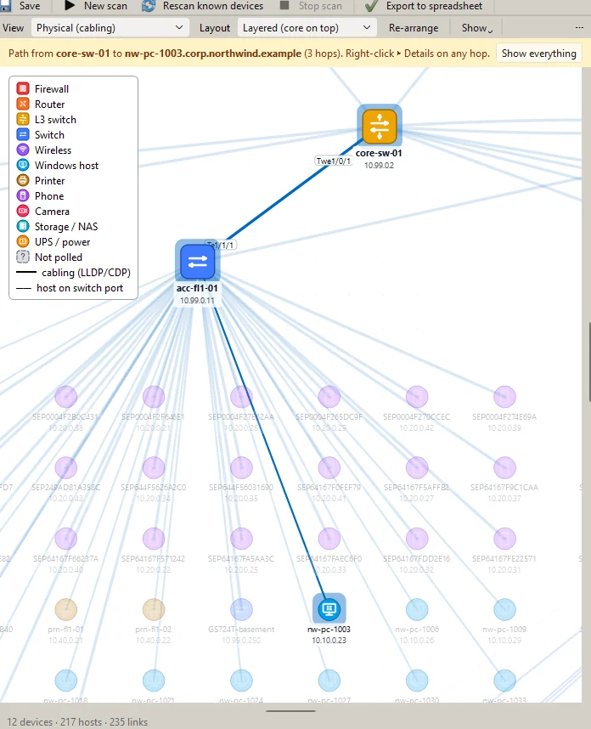
Task: Open the Layout dropdown Layered (core on top)
Action: click(x=307, y=28)
